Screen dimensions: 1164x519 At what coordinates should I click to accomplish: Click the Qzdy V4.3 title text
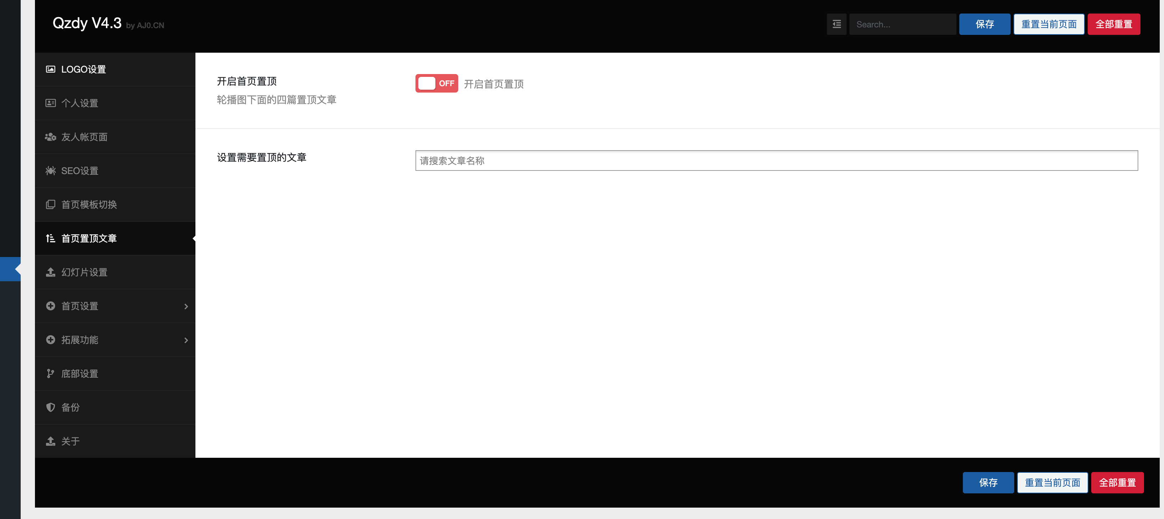coord(87,23)
